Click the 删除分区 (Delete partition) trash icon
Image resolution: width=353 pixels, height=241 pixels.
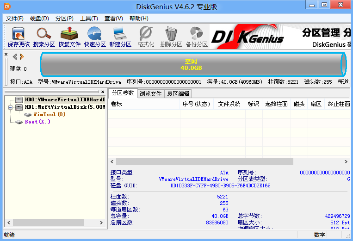171,37
